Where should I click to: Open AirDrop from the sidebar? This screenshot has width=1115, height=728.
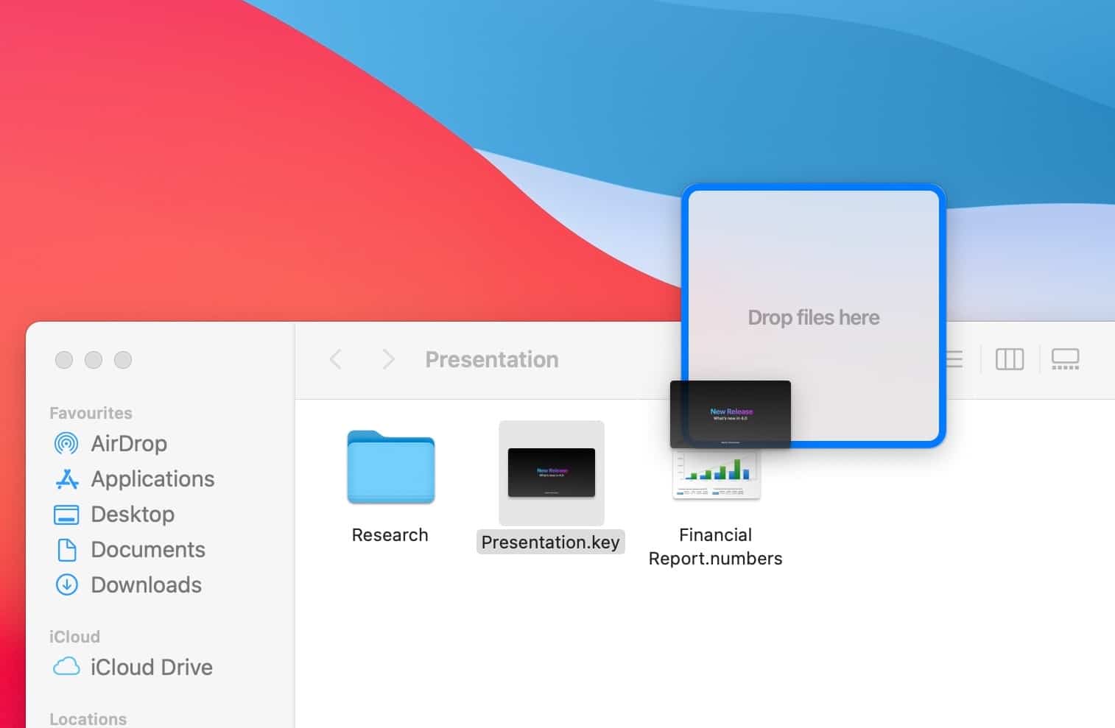(128, 443)
